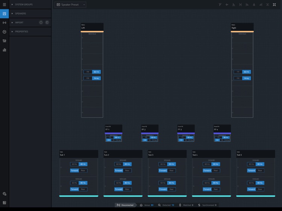The width and height of the screenshot is (282, 211).
Task: Expand the Properties section
Action: click(x=30, y=32)
